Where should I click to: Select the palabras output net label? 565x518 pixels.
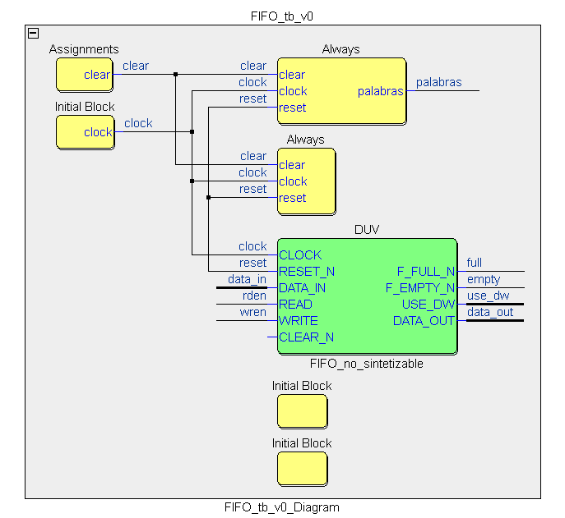[438, 82]
